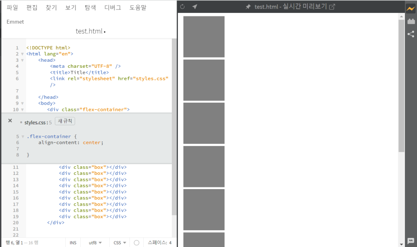Click the preview scrollbar down arrow

(x=401, y=244)
